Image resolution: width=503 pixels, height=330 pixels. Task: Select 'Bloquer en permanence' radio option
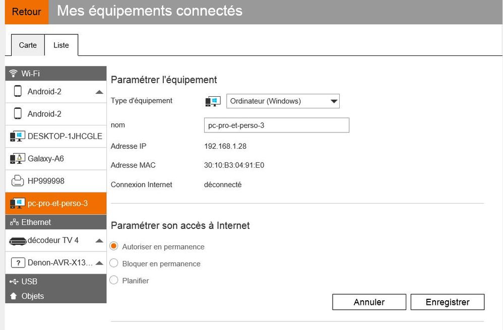pos(114,263)
